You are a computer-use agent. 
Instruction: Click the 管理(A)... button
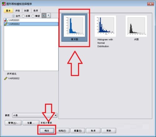pyautogui.click(x=13, y=123)
